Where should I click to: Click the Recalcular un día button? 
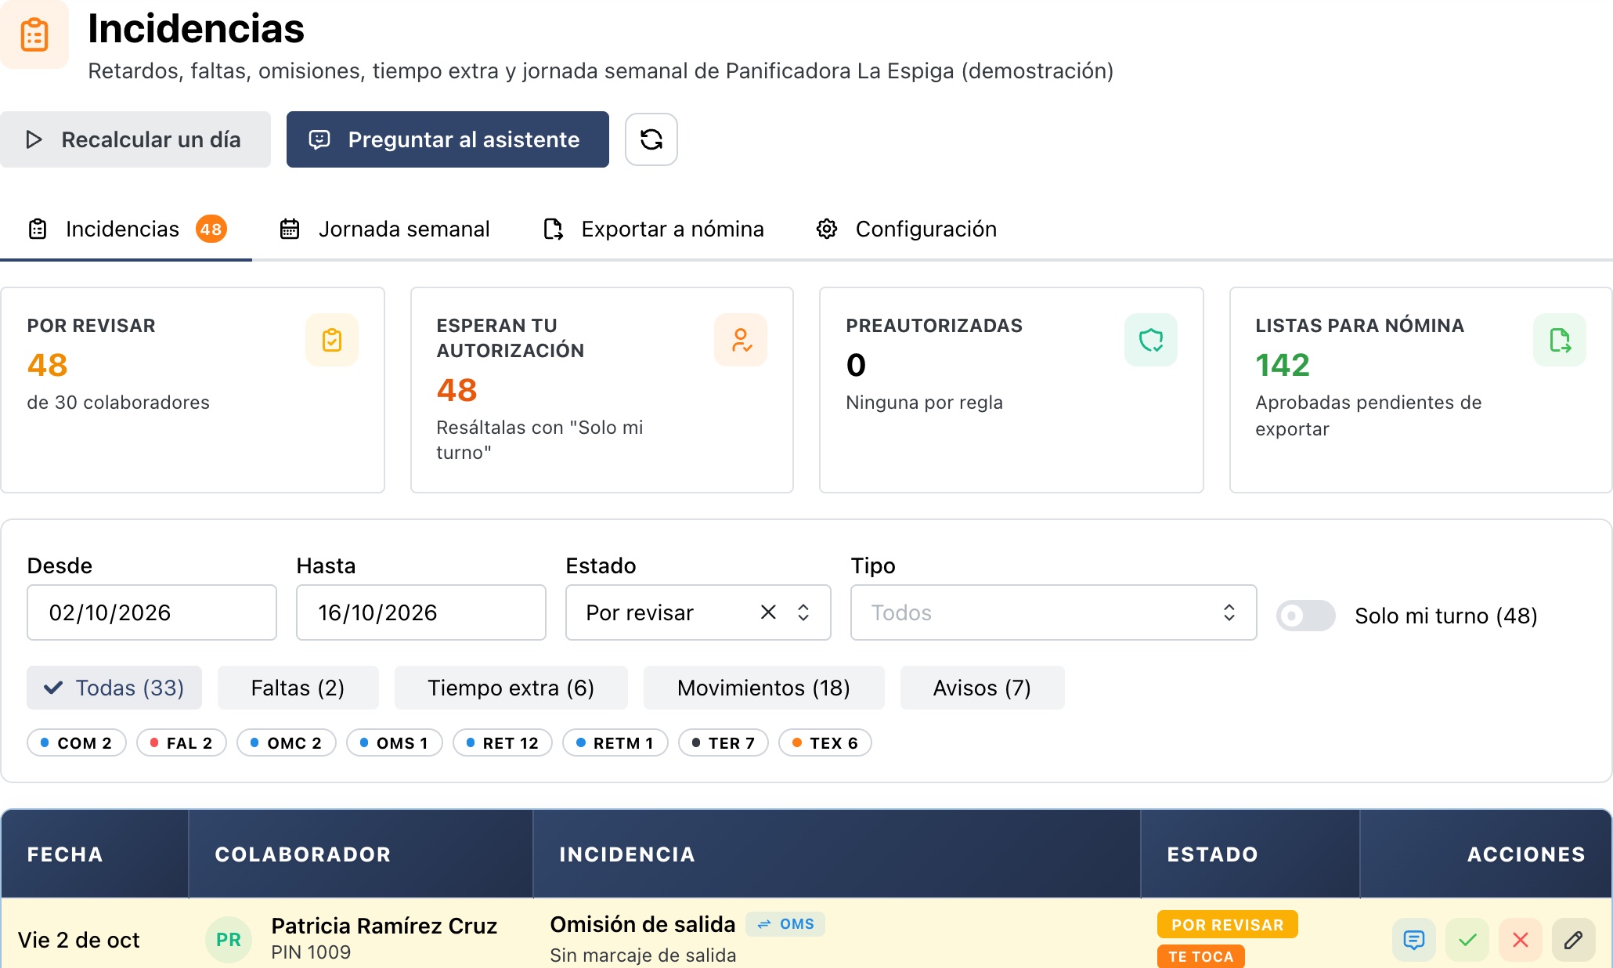(135, 139)
